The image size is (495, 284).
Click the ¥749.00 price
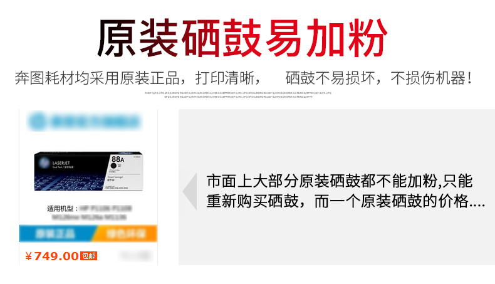tap(52, 256)
